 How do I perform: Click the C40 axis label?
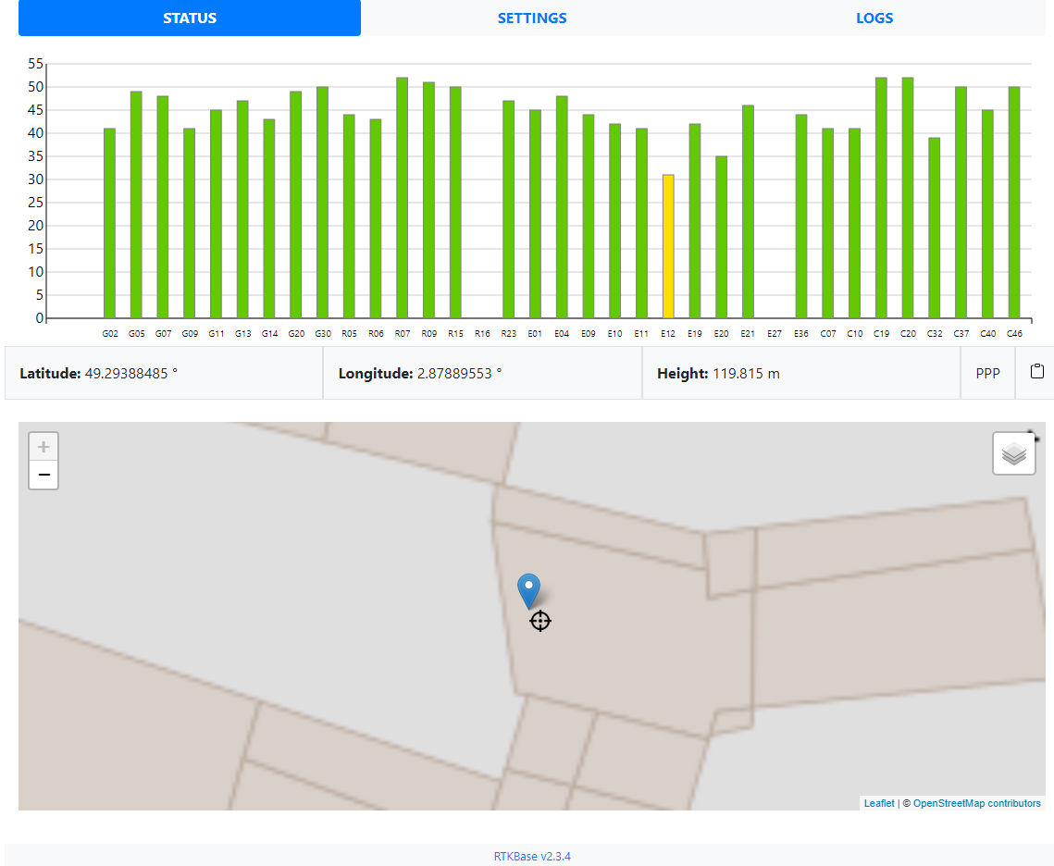[987, 333]
